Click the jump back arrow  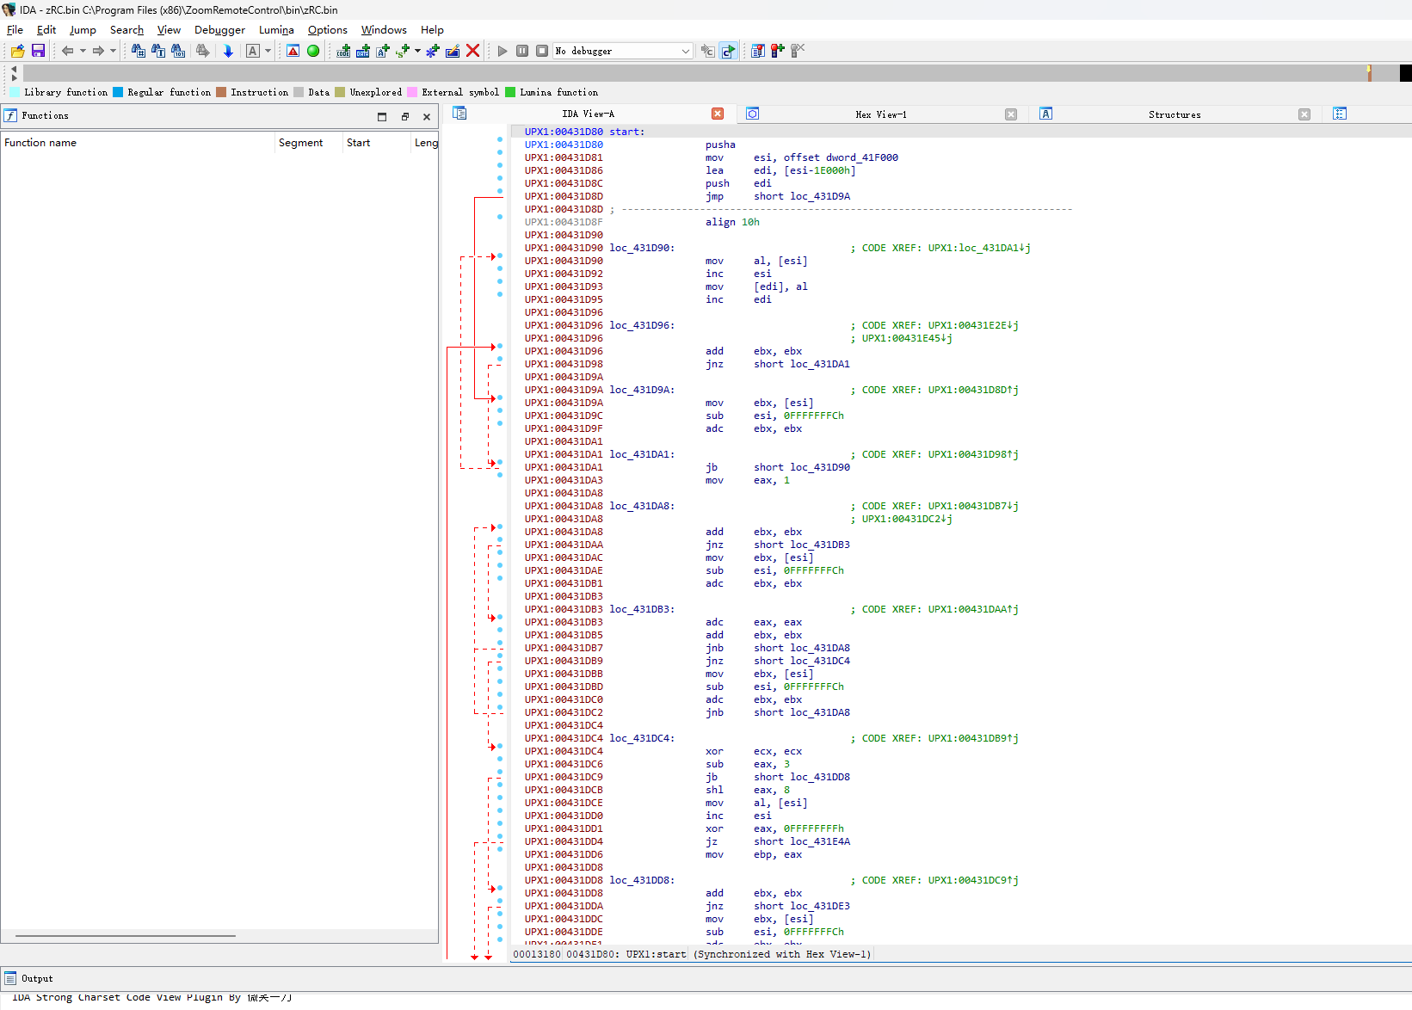tap(67, 51)
